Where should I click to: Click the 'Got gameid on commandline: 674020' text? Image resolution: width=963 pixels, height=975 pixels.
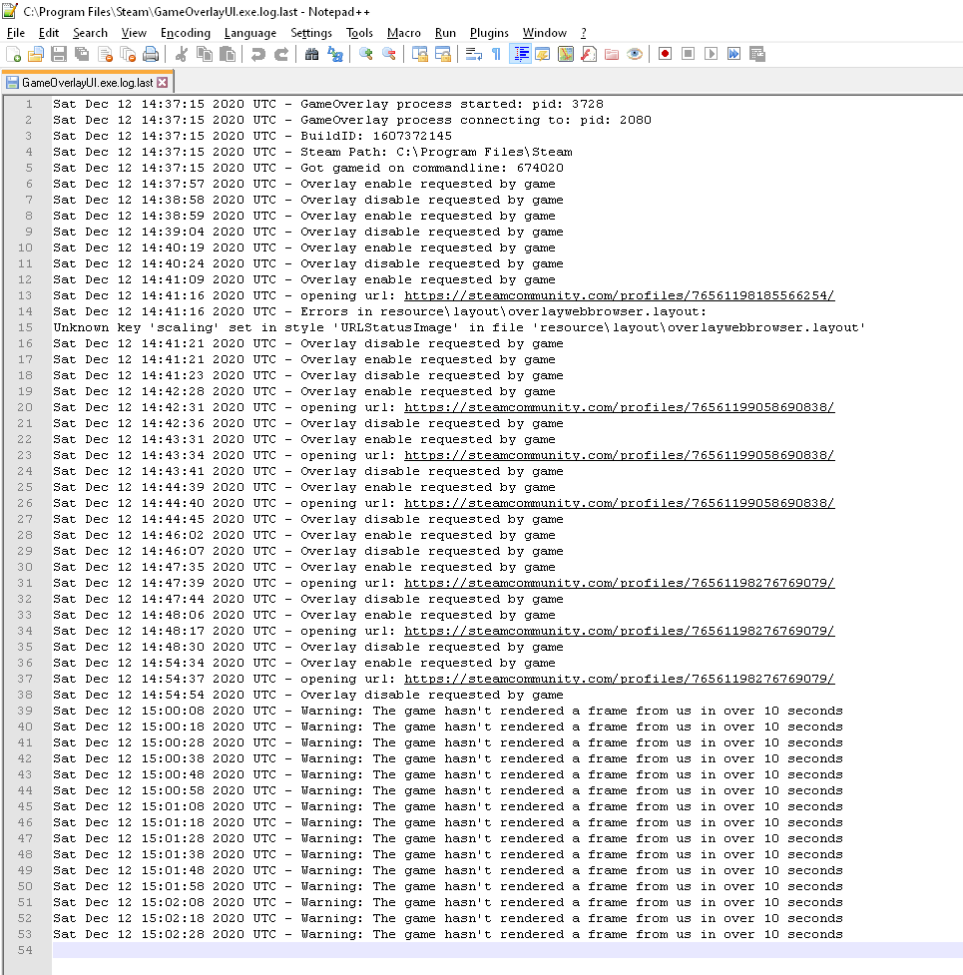click(432, 168)
